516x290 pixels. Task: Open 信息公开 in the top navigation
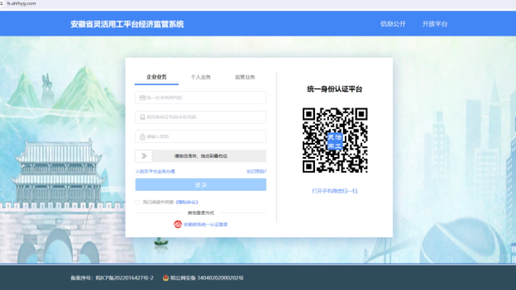(x=393, y=24)
